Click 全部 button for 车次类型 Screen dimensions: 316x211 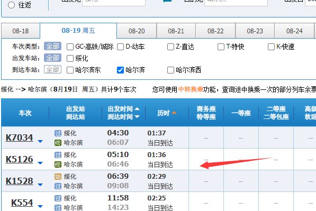tap(52, 47)
